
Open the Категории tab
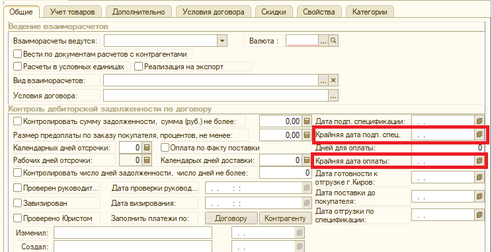[370, 13]
